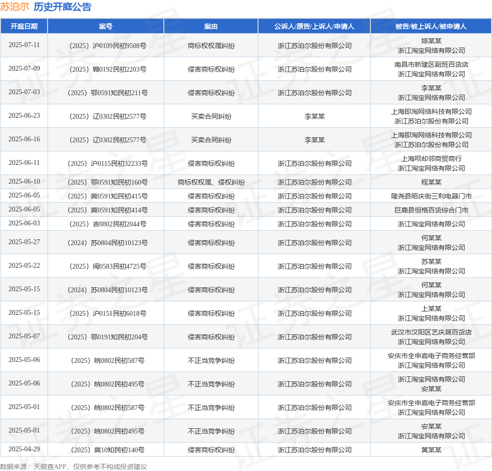Click the date 2025-06-23

tap(24, 115)
